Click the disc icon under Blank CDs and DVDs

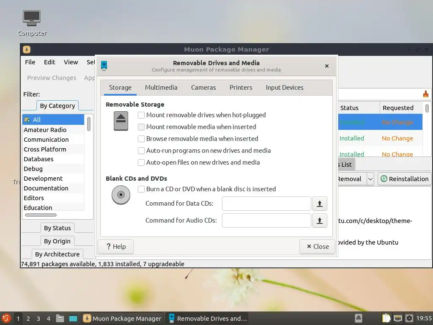coord(121,195)
